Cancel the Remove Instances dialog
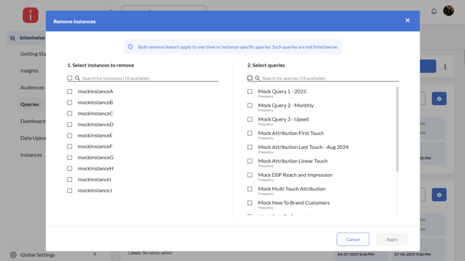The width and height of the screenshot is (465, 261). tap(353, 239)
